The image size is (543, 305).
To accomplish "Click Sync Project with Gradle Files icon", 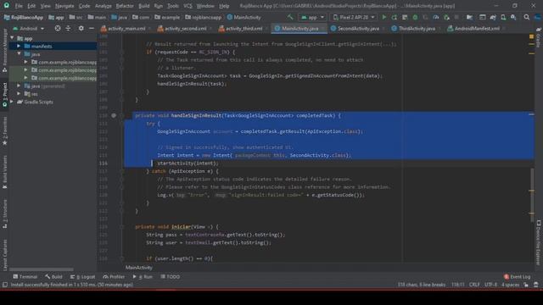I will pos(493,17).
